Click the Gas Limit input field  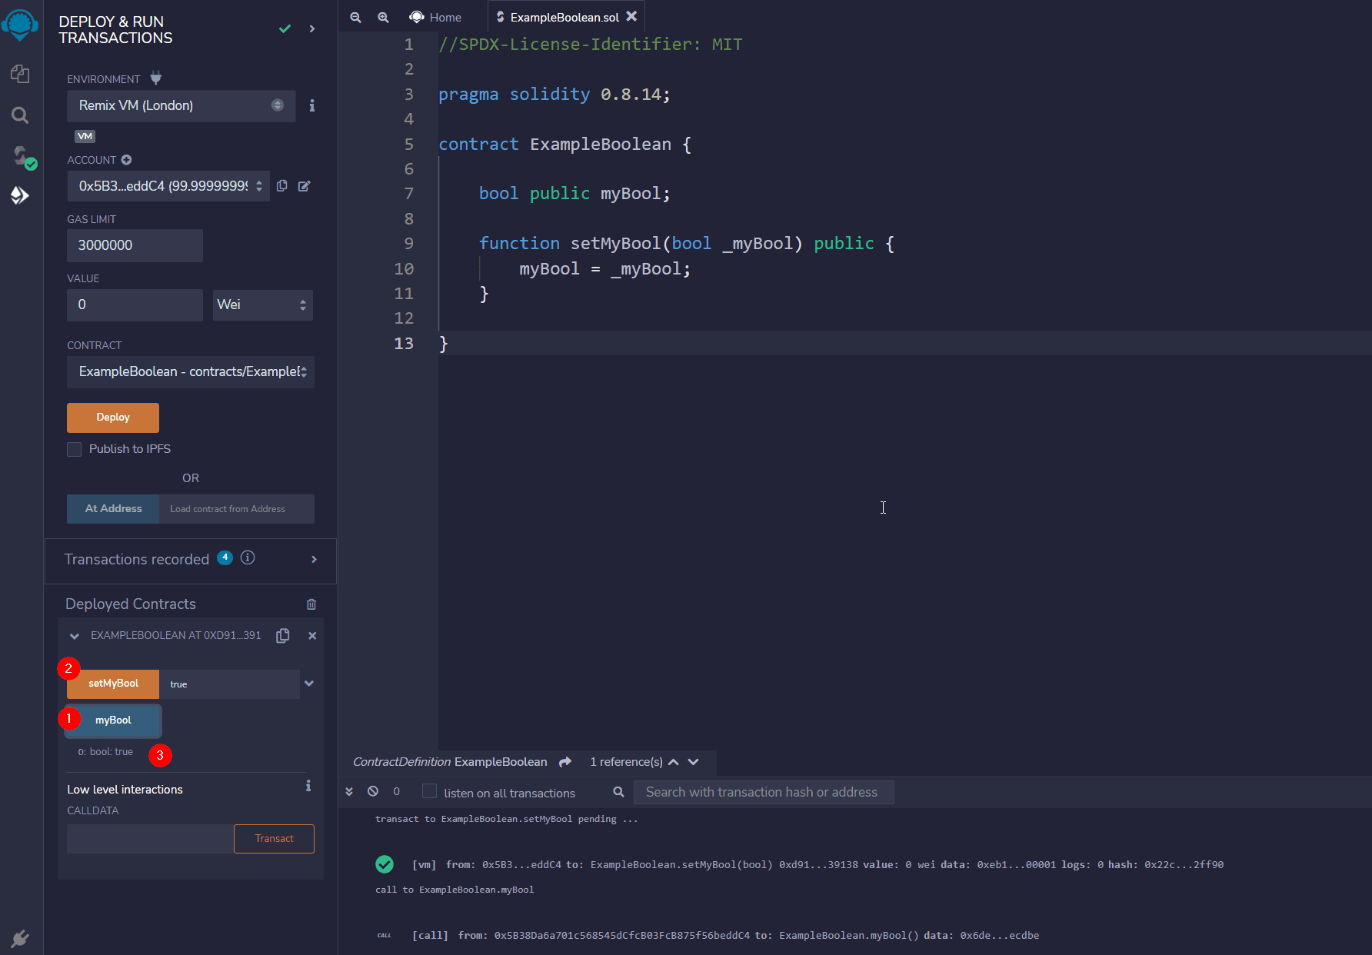135,245
